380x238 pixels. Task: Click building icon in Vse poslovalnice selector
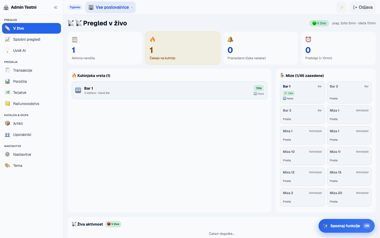[91, 7]
